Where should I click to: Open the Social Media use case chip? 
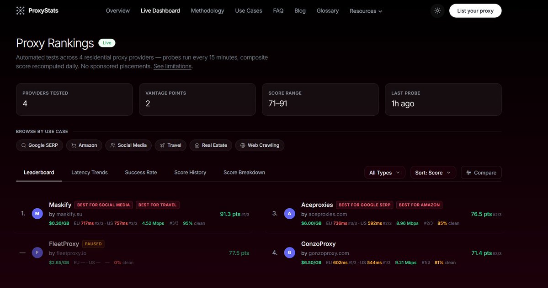(128, 145)
